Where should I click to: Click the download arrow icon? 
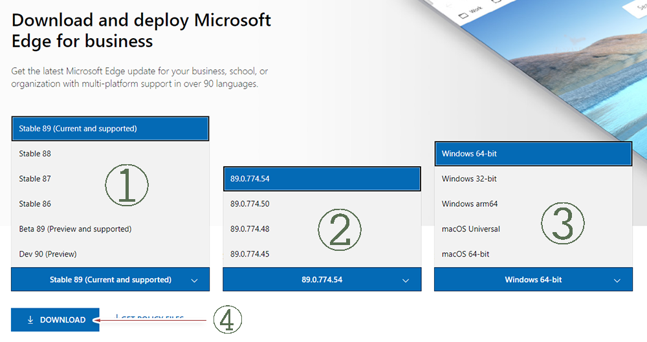[30, 320]
